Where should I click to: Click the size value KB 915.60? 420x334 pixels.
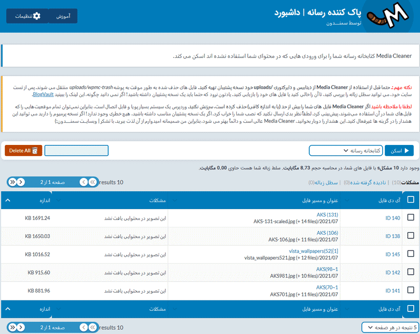coord(39,273)
